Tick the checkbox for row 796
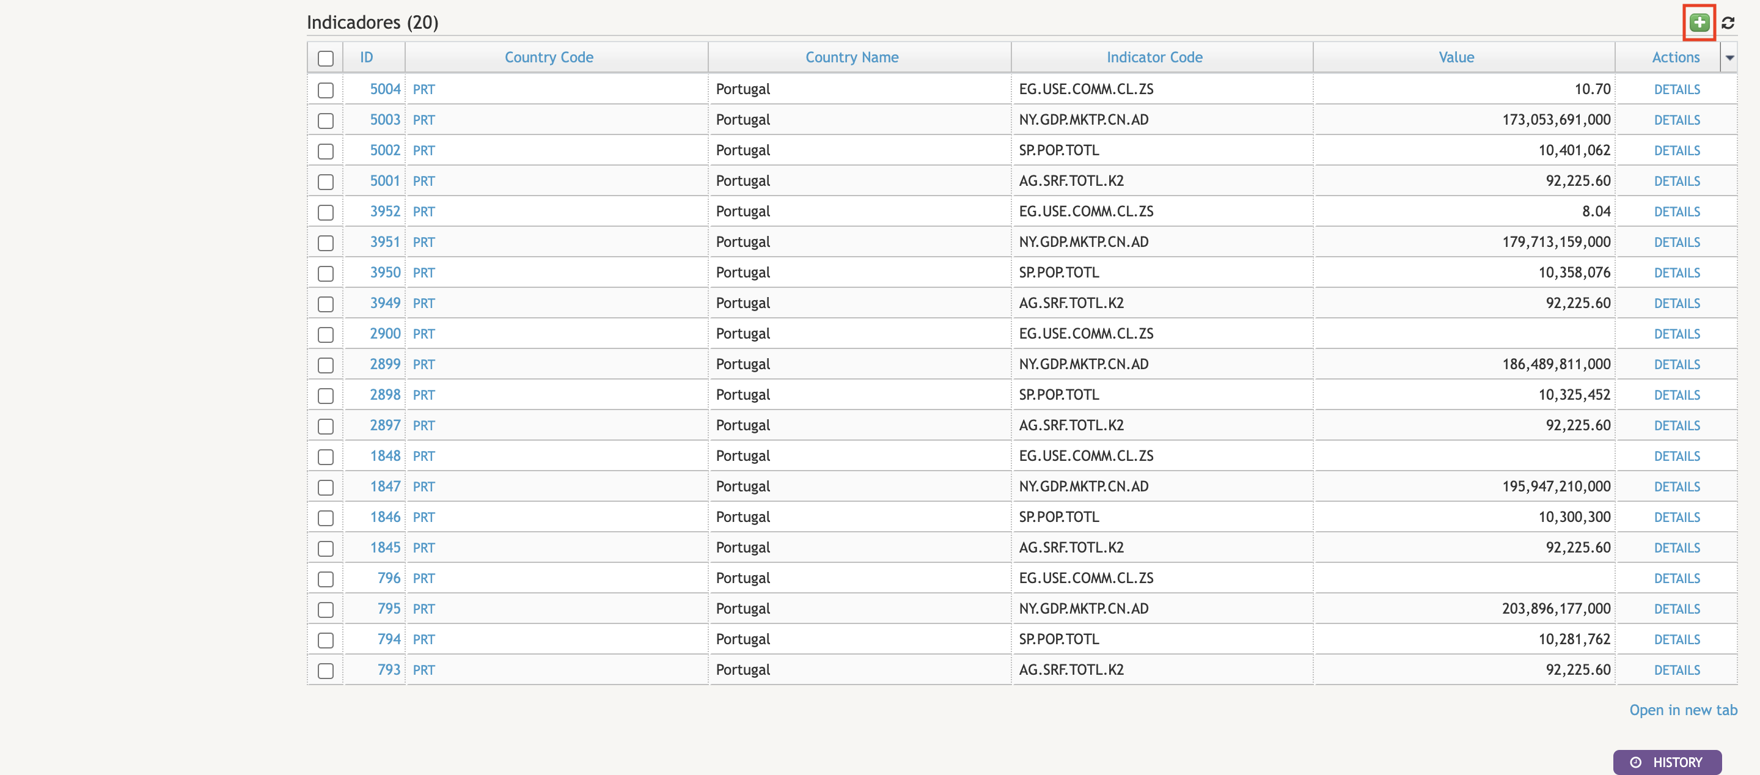 coord(326,579)
